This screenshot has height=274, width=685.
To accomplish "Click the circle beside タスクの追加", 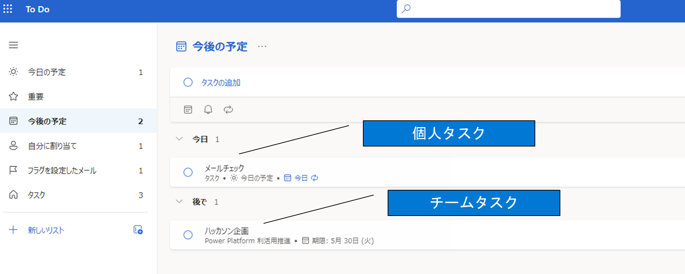I will tap(188, 82).
